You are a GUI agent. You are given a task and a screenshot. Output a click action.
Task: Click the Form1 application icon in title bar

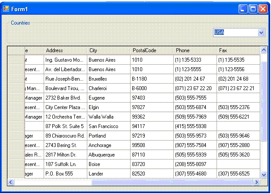(x=6, y=9)
